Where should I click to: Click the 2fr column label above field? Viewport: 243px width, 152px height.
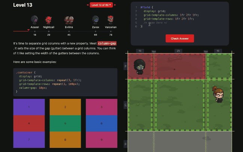pos(178,51)
